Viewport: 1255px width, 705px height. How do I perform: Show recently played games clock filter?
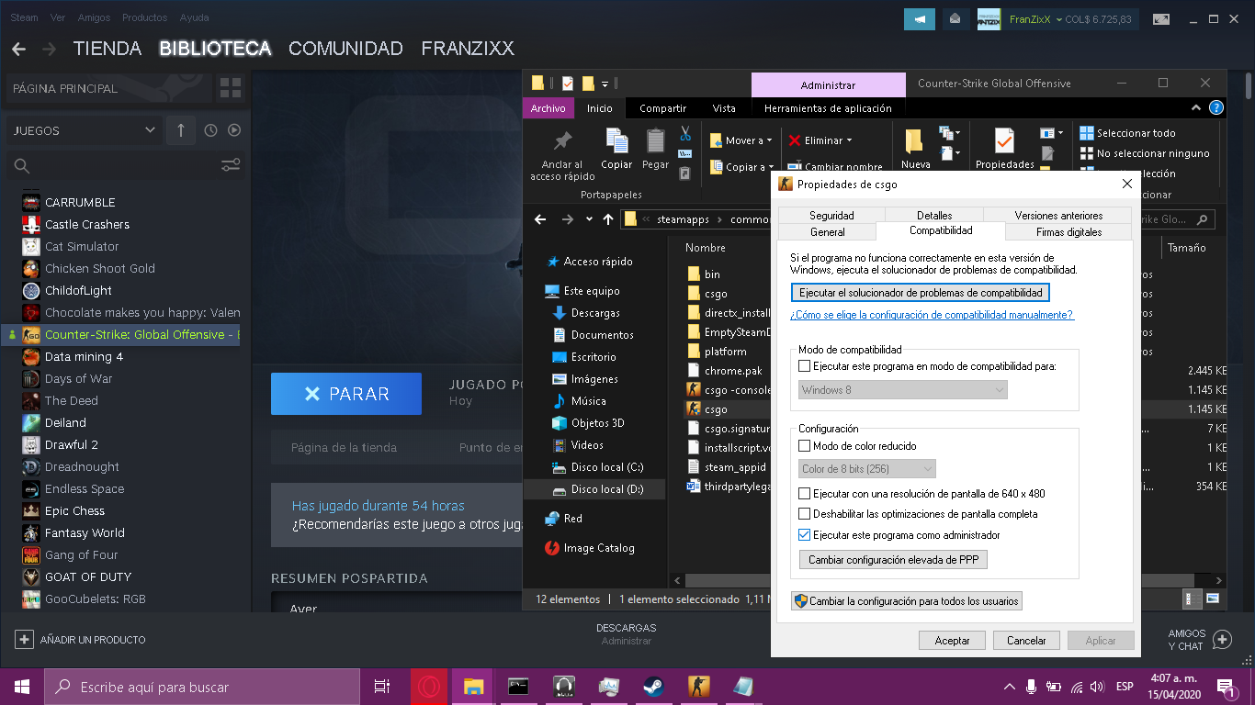[x=210, y=130]
